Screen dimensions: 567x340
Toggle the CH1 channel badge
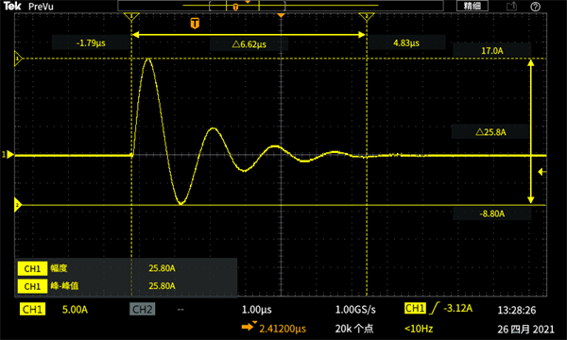point(32,309)
